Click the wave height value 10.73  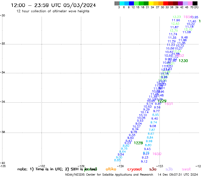180,46
